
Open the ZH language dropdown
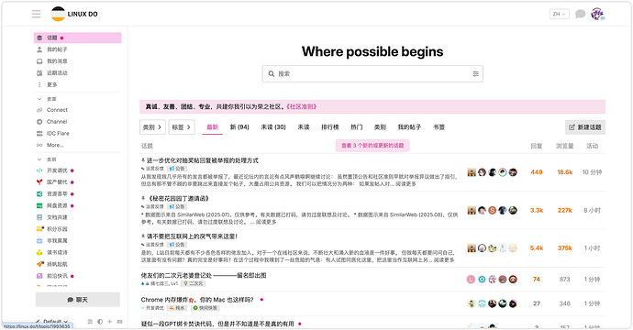click(x=559, y=14)
